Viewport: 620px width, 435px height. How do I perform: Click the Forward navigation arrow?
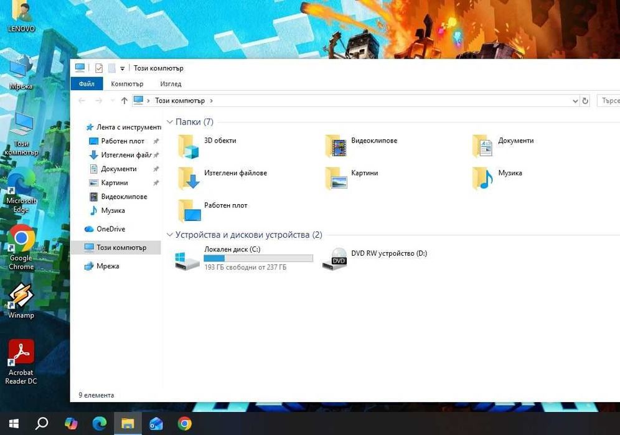(x=98, y=101)
